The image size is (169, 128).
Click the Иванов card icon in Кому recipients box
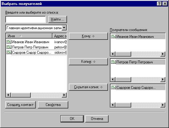click(x=113, y=37)
